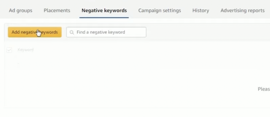
Task: Open the History tab
Action: (x=201, y=10)
